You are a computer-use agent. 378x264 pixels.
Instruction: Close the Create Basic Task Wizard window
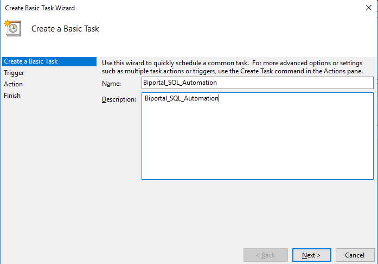368,8
